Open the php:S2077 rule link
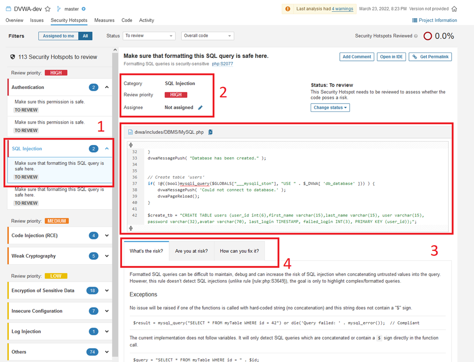Screen dimensions: 474x362 [x=222, y=64]
